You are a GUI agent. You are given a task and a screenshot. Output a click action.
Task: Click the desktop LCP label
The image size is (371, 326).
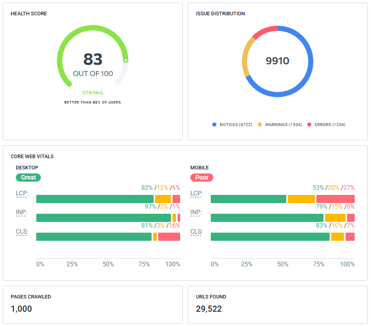pos(22,193)
